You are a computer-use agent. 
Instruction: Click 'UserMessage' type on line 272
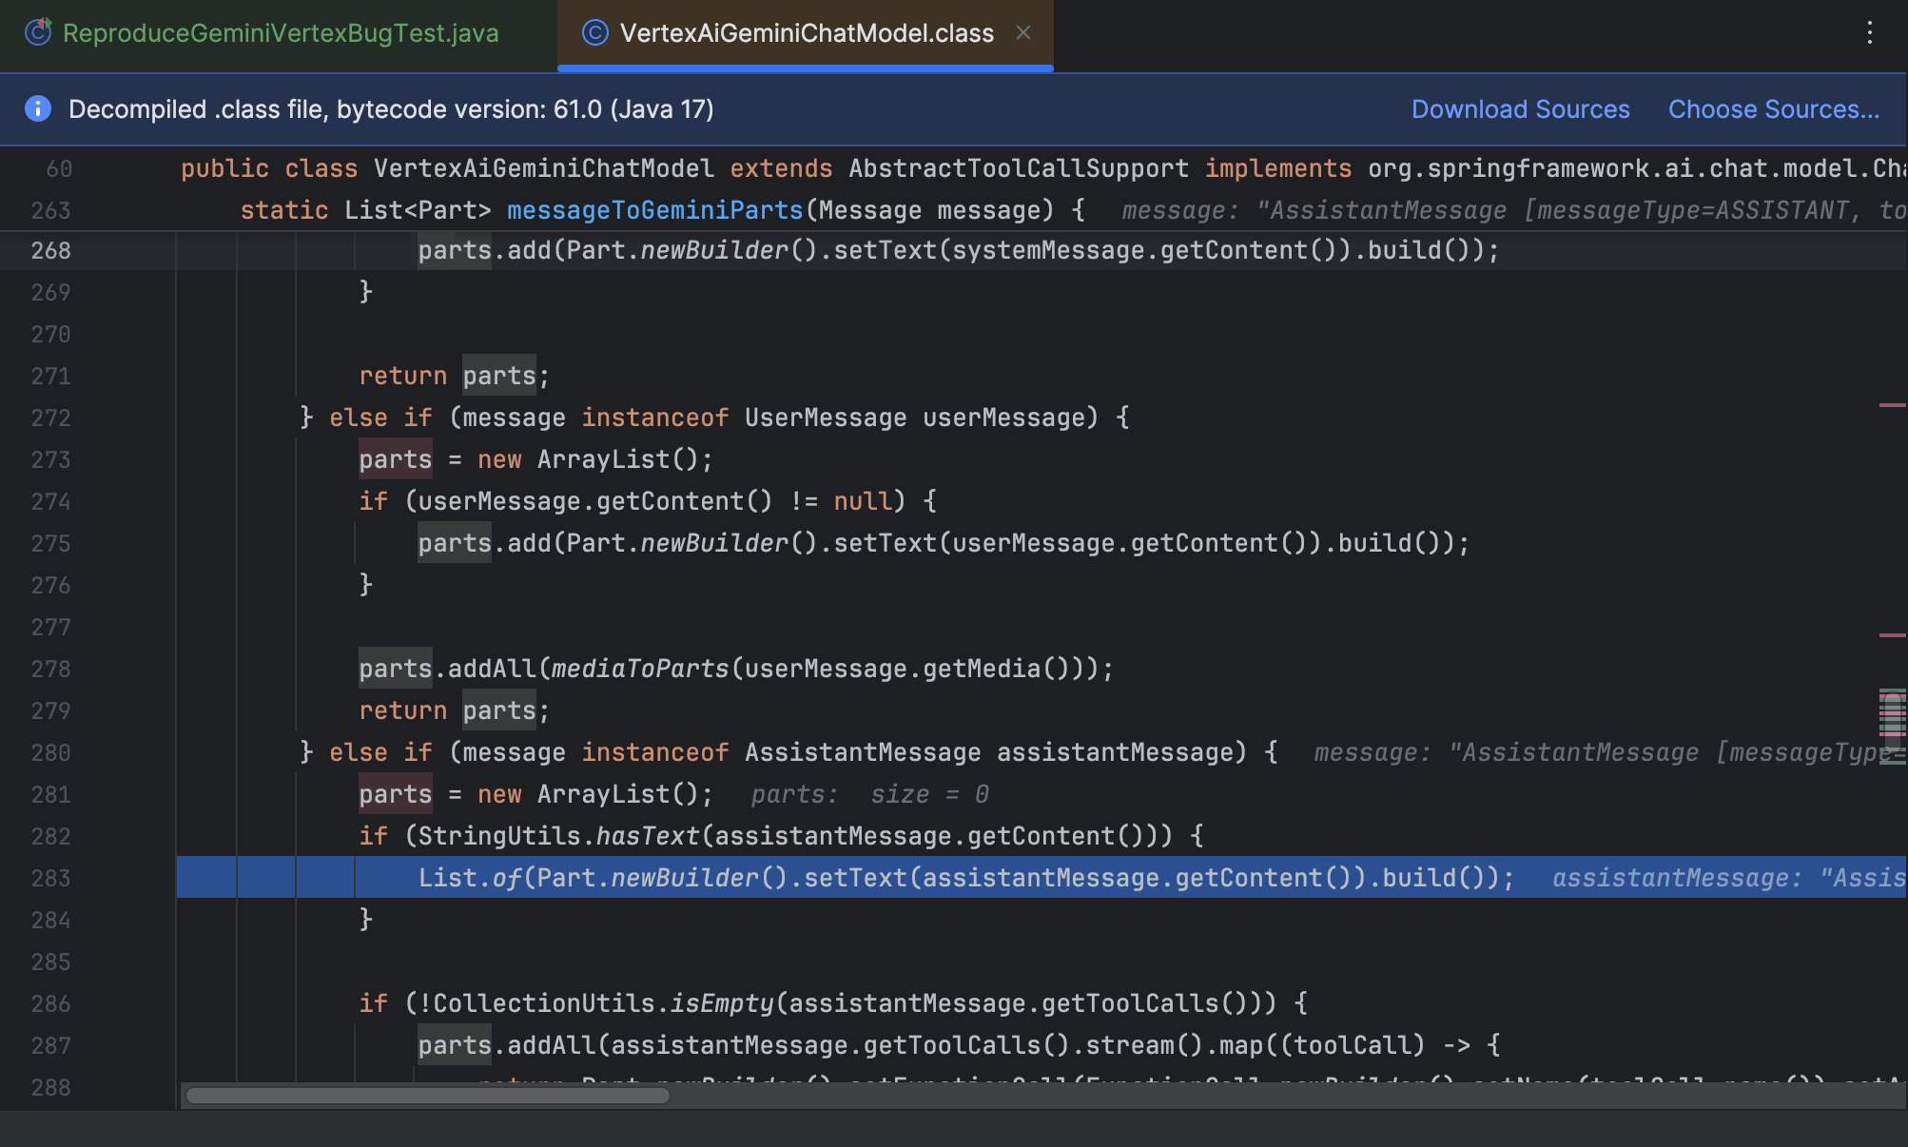coord(826,418)
